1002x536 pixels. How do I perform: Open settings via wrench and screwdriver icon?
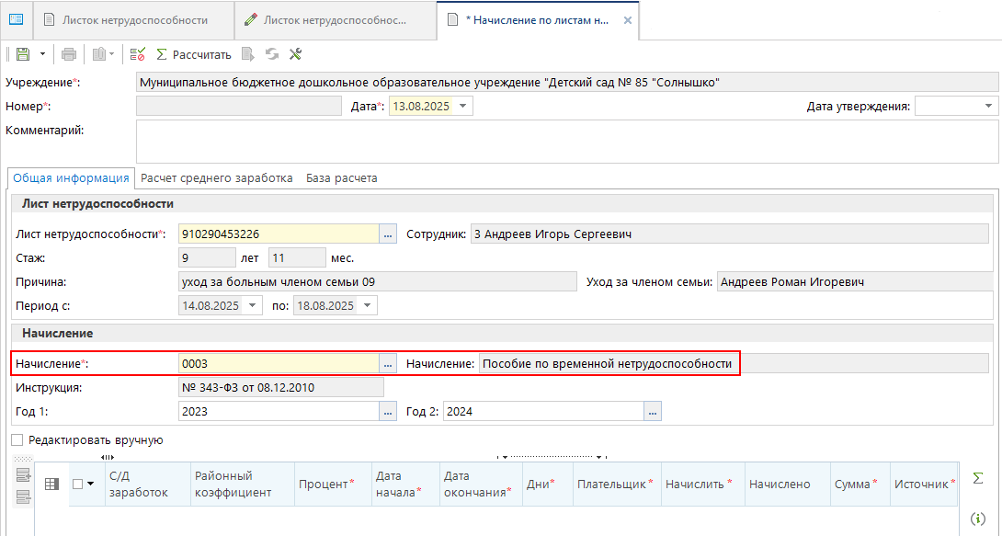coord(295,54)
